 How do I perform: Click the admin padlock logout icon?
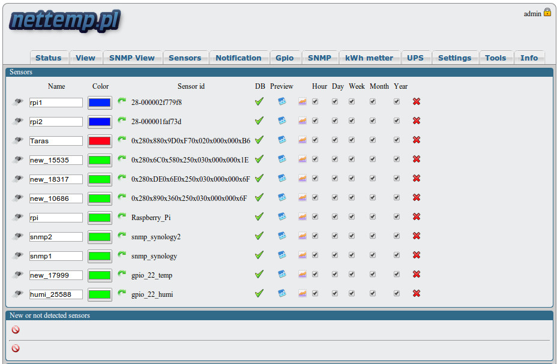click(547, 13)
